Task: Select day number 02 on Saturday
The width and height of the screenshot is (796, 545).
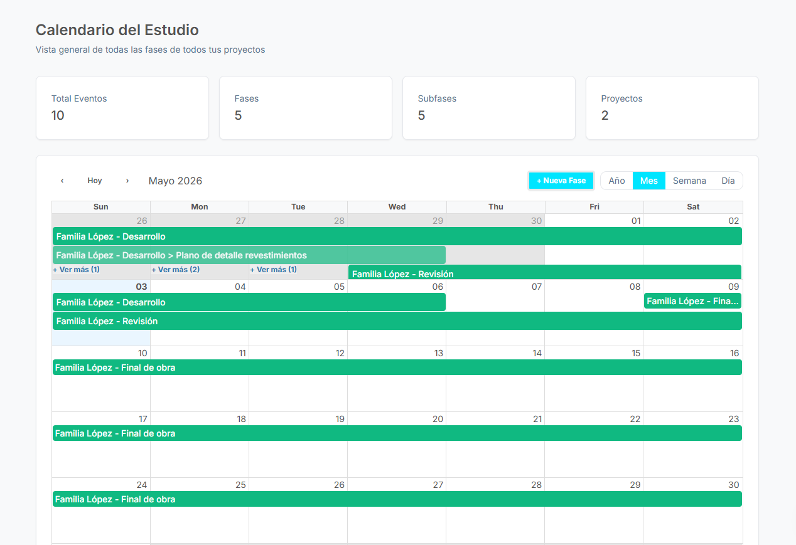Action: pyautogui.click(x=734, y=221)
